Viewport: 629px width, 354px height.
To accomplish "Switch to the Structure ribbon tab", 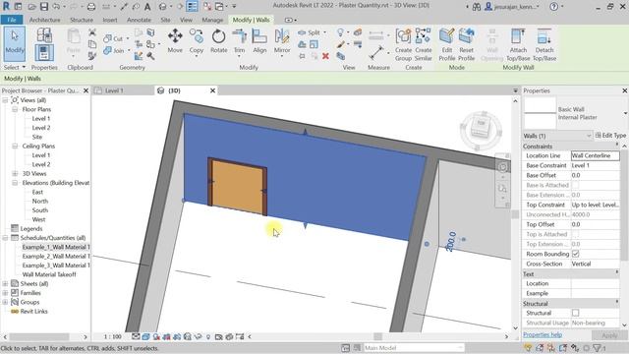I will tap(82, 20).
